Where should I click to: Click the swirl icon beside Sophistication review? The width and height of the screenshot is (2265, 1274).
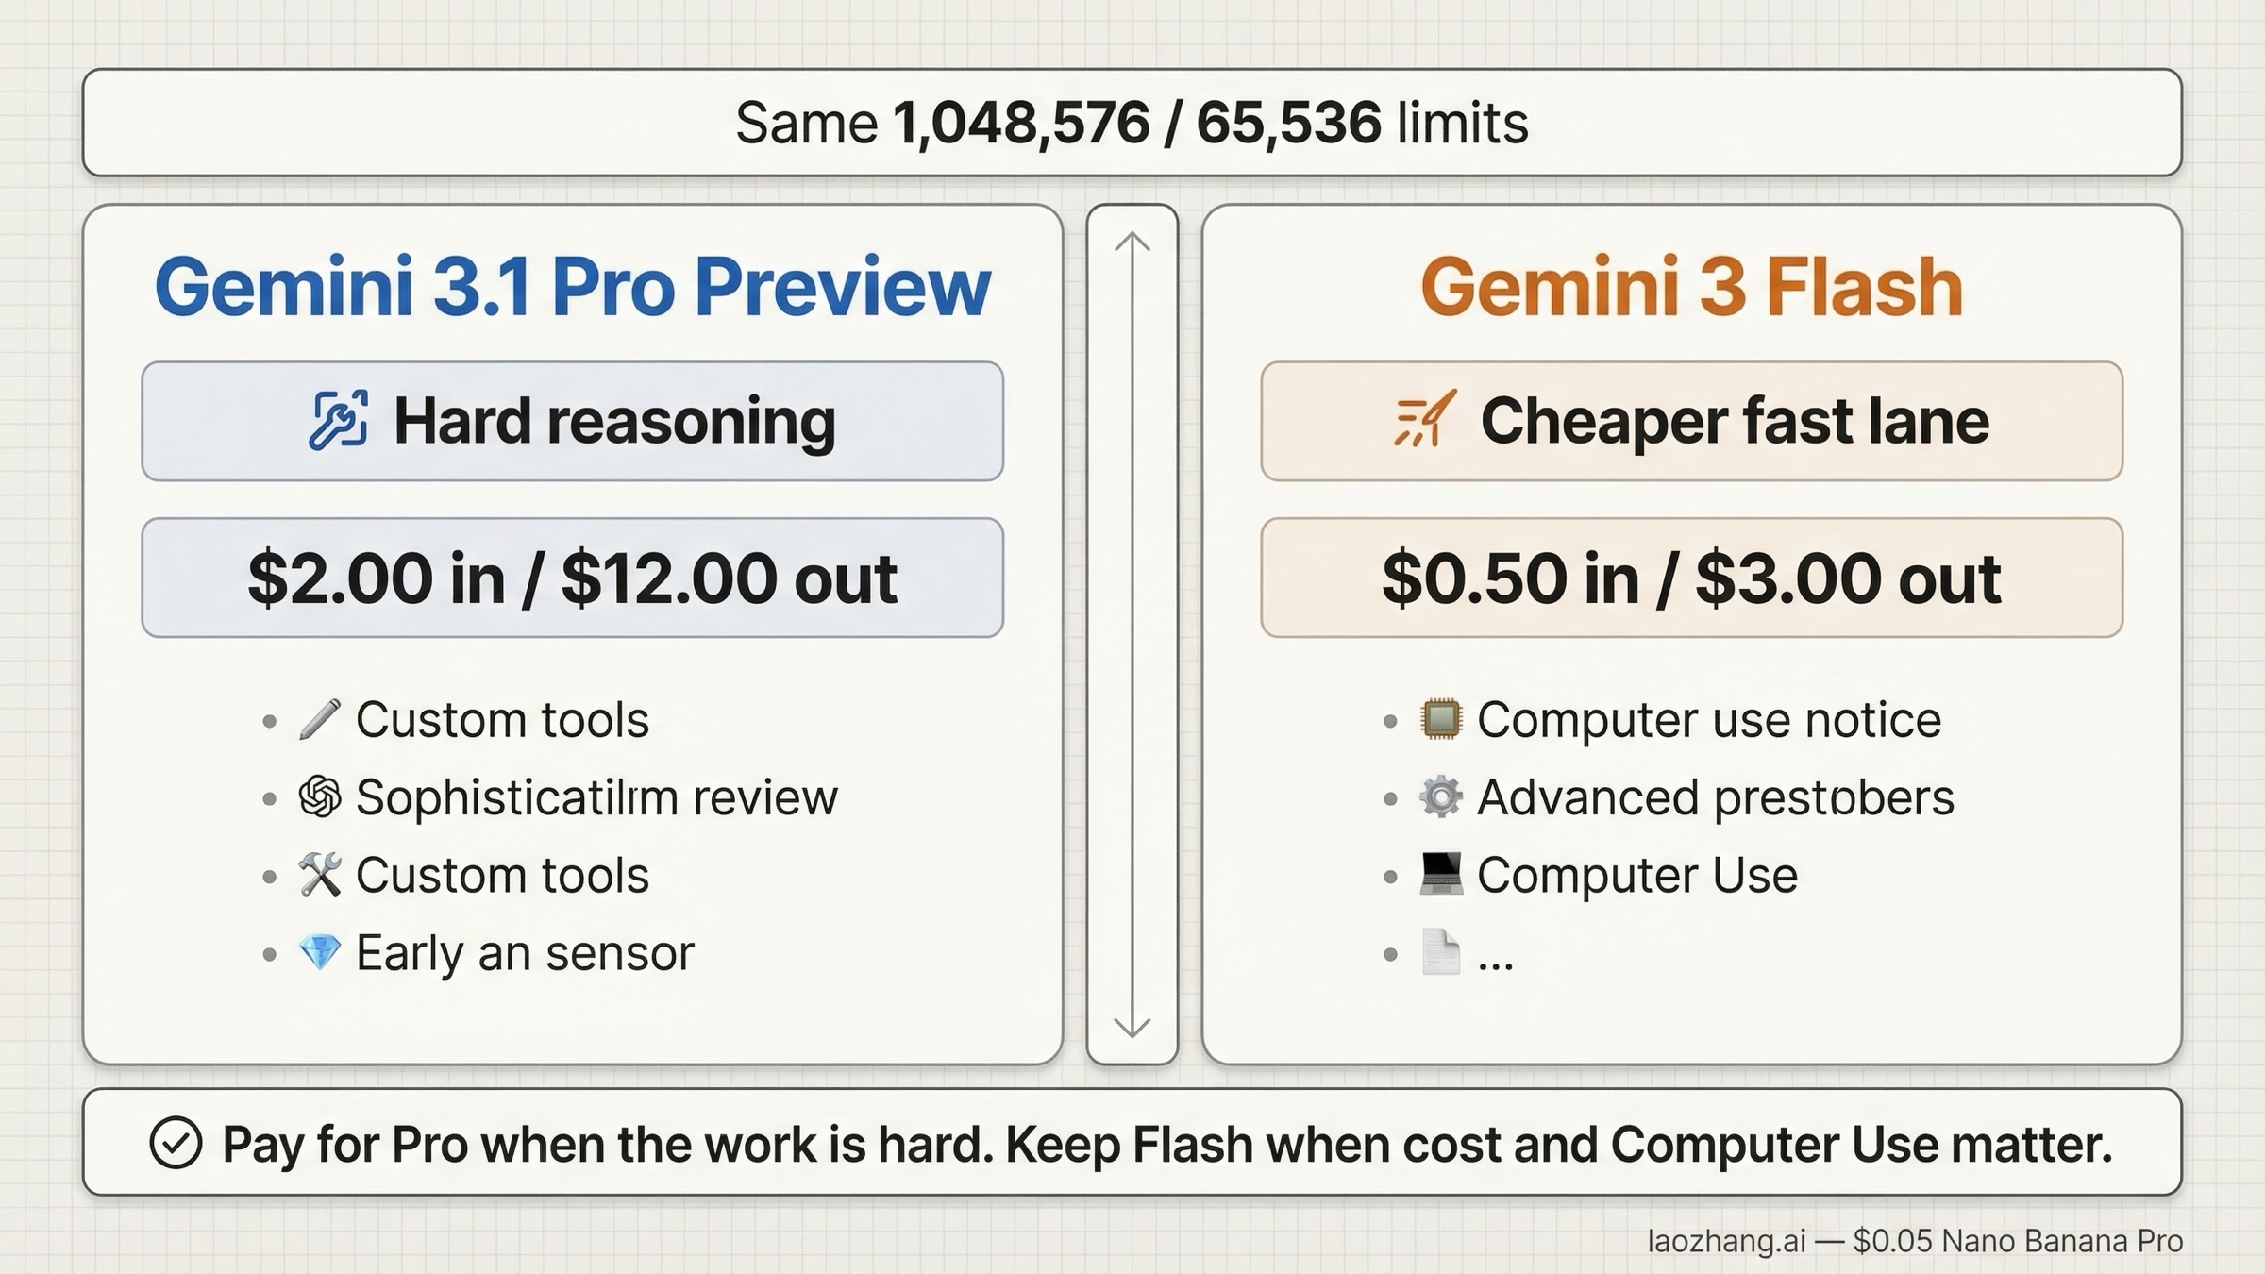[x=319, y=797]
